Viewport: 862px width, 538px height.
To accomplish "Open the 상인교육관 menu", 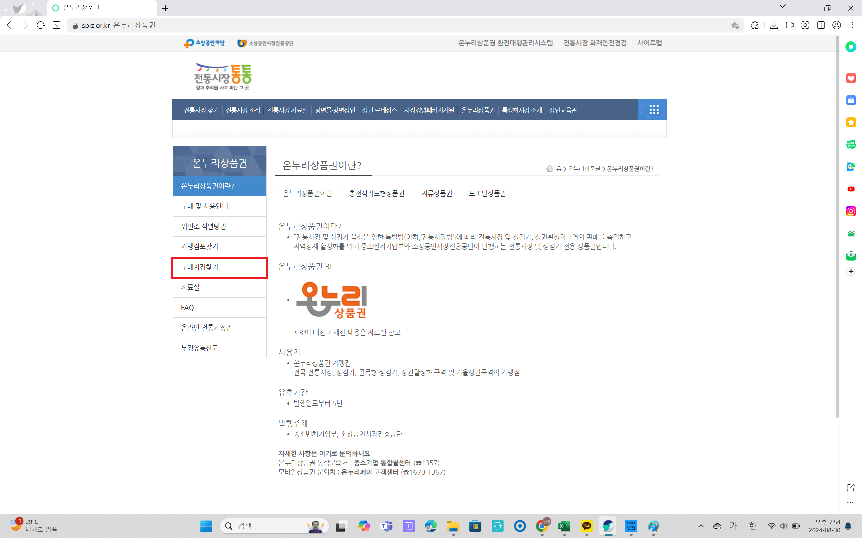I will [563, 110].
